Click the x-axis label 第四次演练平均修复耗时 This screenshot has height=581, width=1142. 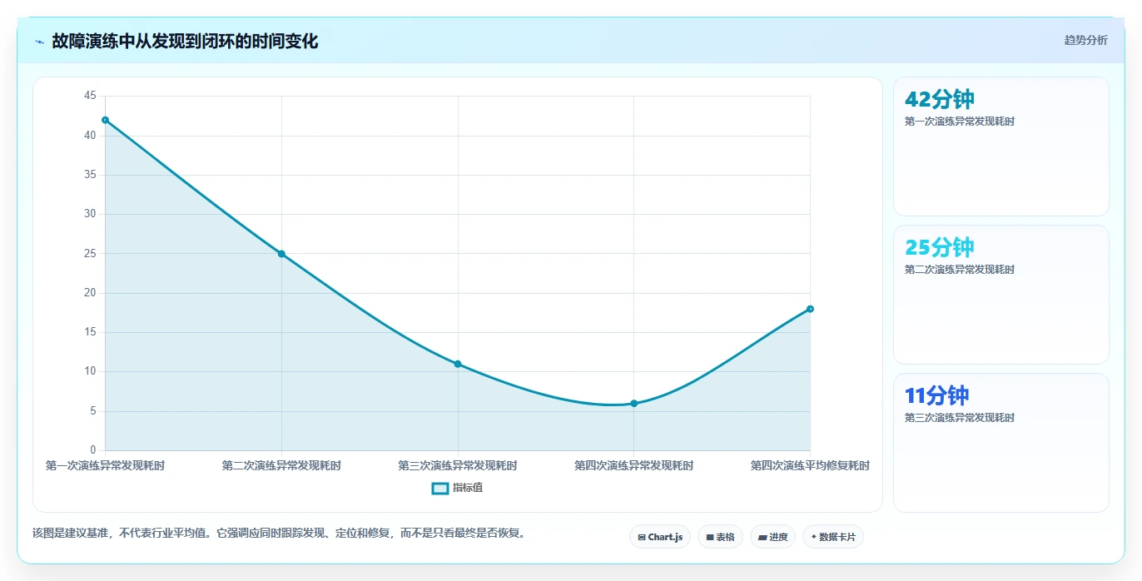[x=810, y=466]
